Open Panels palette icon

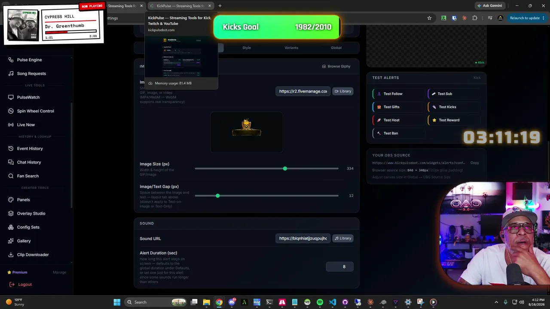pyautogui.click(x=11, y=200)
